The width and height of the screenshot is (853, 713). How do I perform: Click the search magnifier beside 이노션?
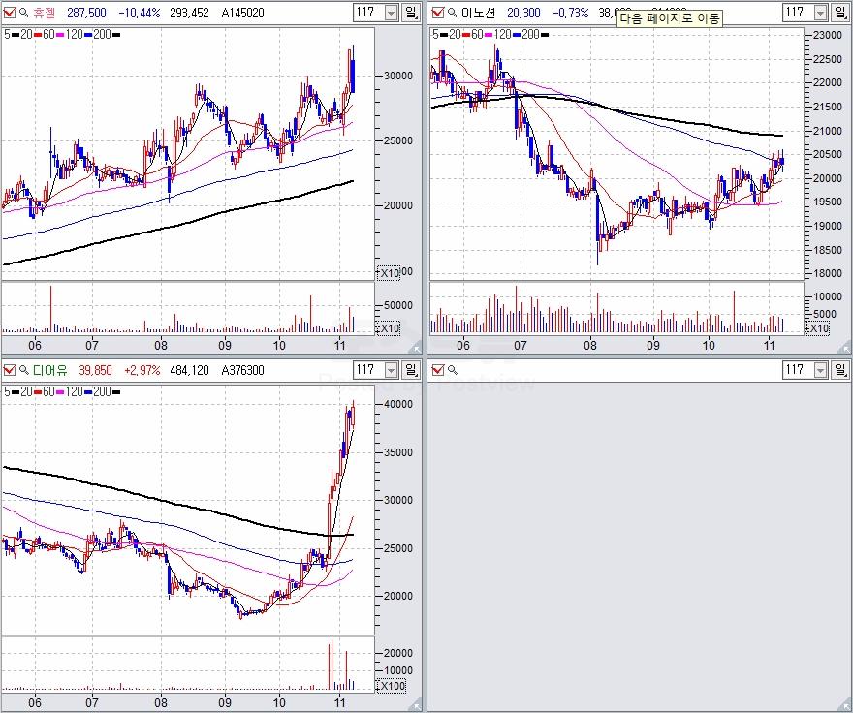[x=452, y=13]
